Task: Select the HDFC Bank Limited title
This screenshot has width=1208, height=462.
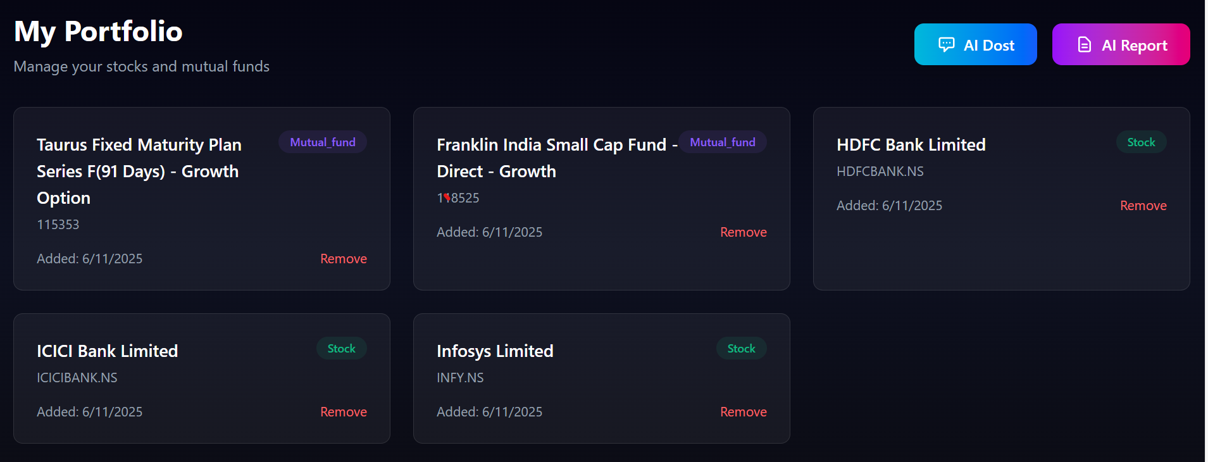Action: click(911, 145)
